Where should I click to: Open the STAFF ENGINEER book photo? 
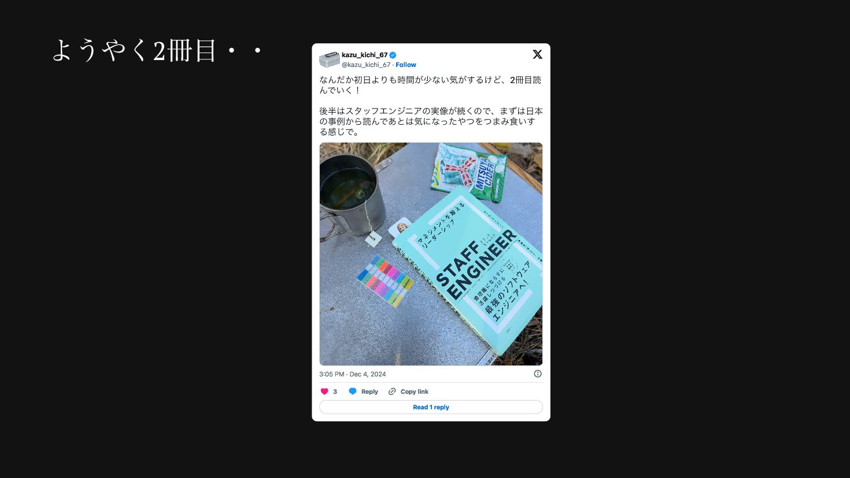pyautogui.click(x=431, y=254)
